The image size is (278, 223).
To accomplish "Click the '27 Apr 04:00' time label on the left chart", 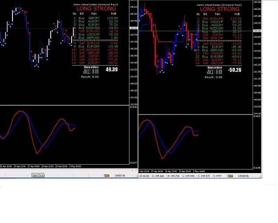I will [33, 166].
